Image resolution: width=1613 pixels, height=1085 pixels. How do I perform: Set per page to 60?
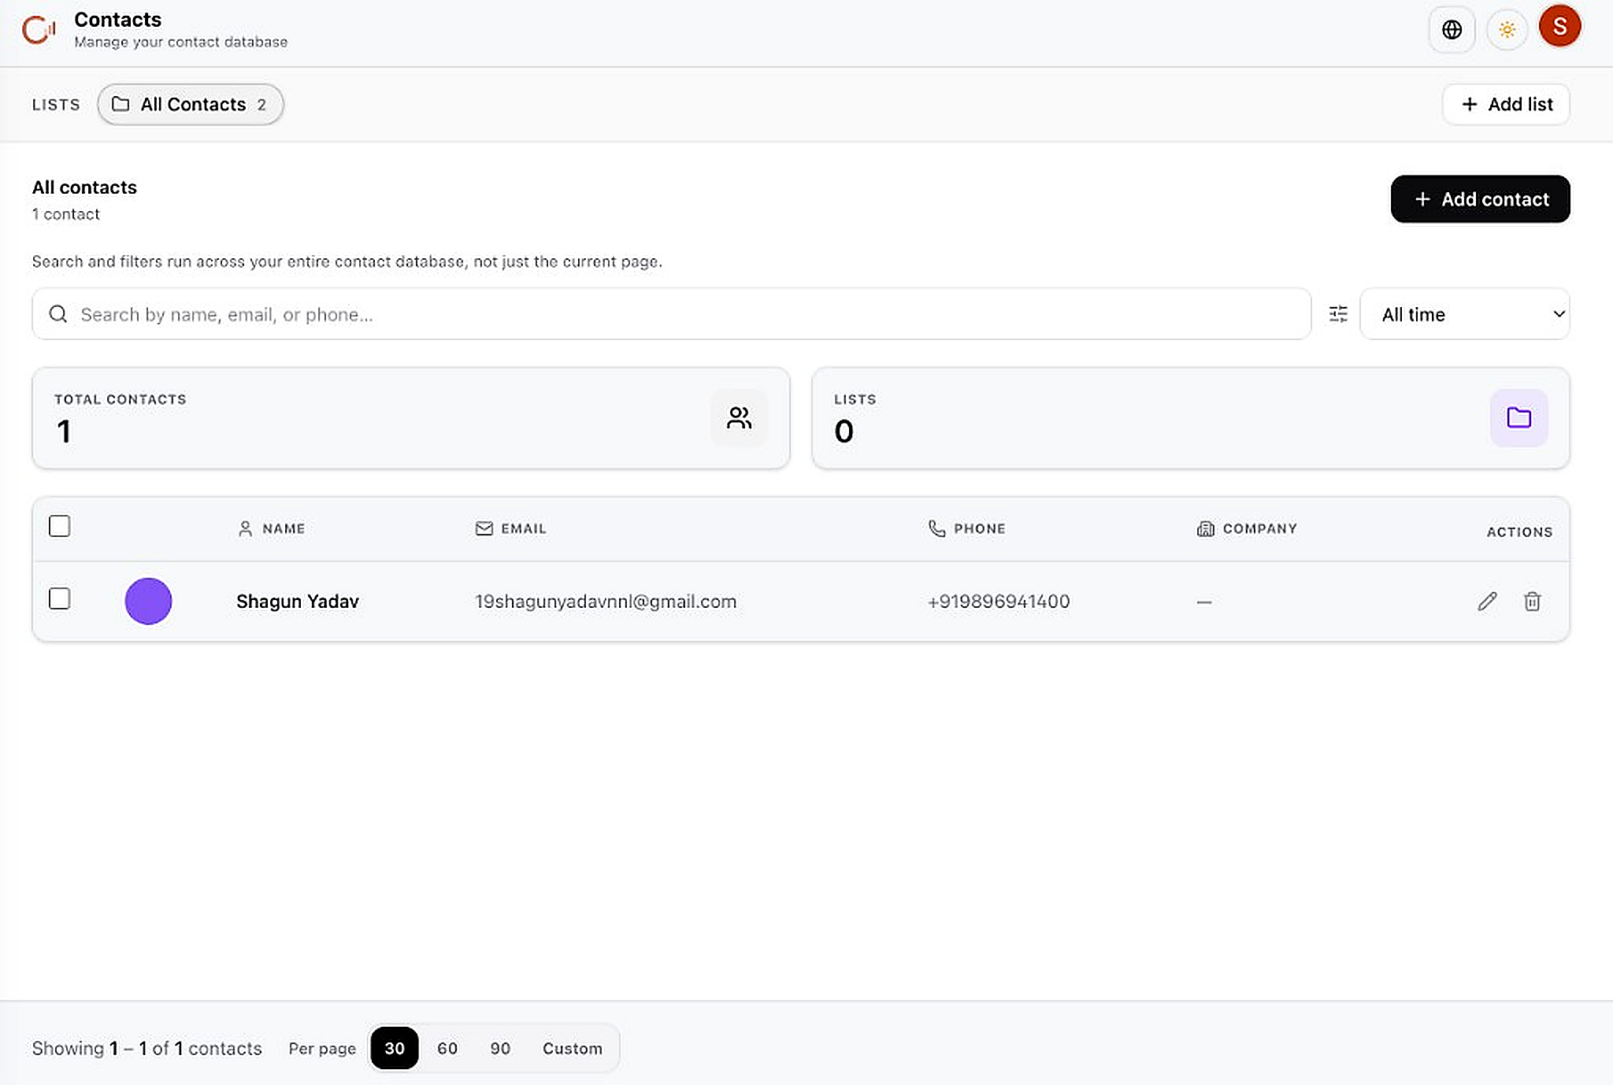[447, 1048]
